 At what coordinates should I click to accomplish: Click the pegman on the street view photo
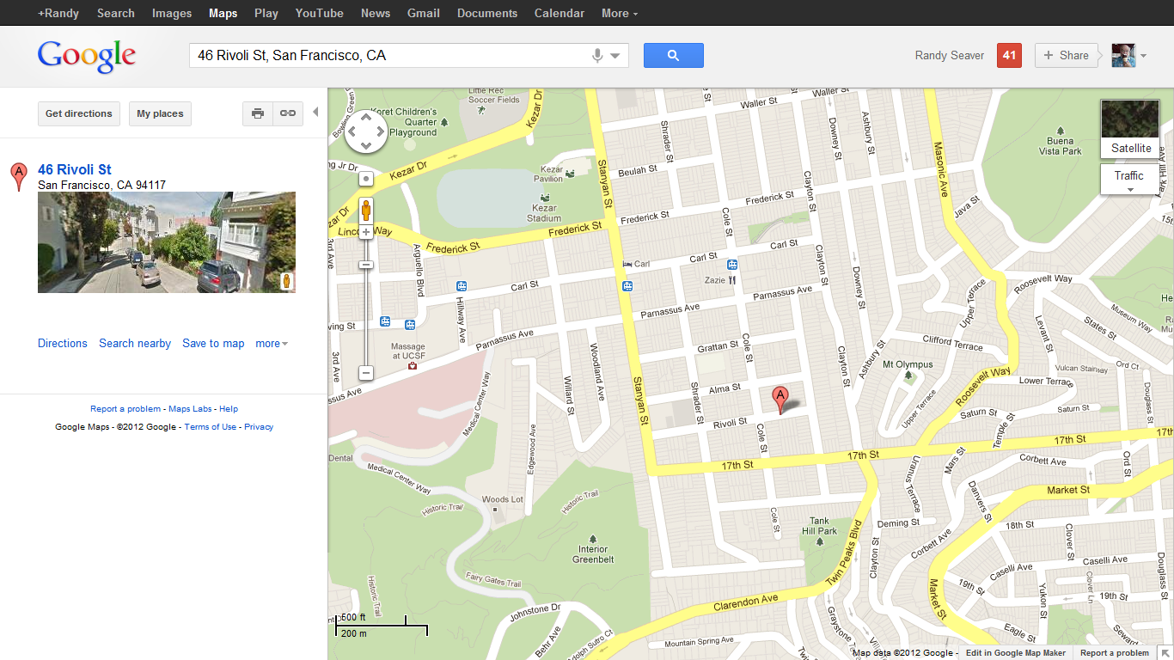point(287,282)
